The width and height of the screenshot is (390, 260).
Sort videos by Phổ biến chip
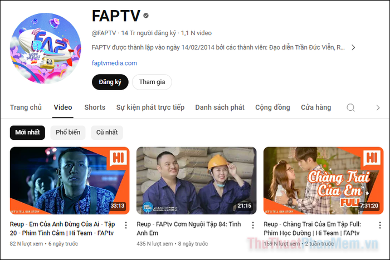pos(68,133)
